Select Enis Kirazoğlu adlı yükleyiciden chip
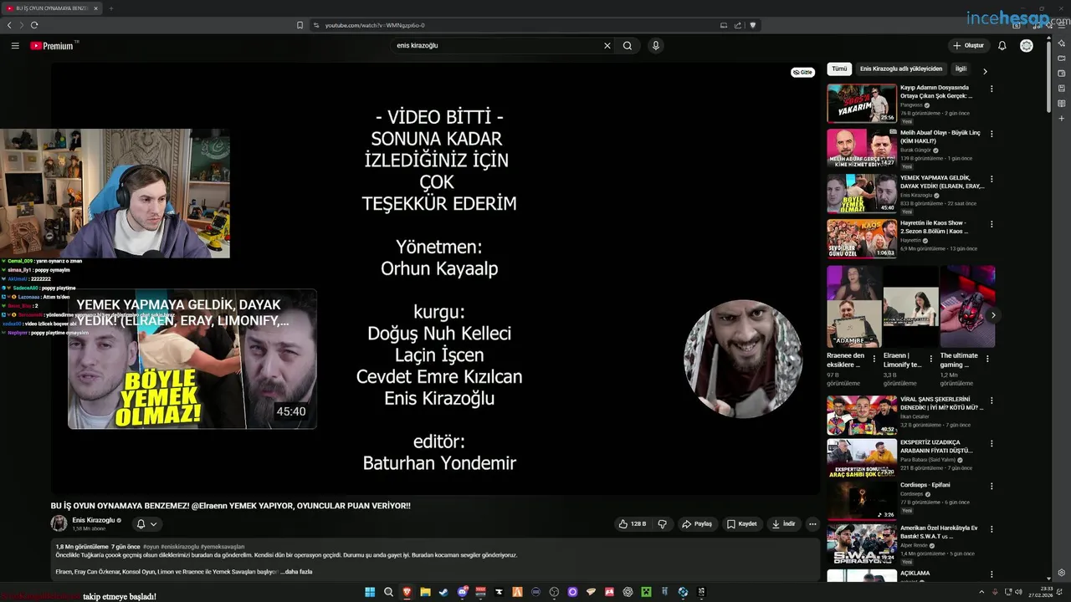The height and width of the screenshot is (602, 1071). [x=901, y=69]
